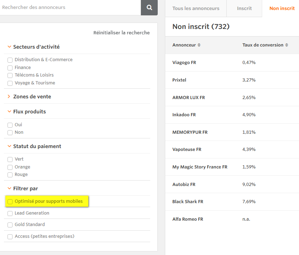
Task: Tick the Lead Generation checkbox
Action: pos(10,214)
